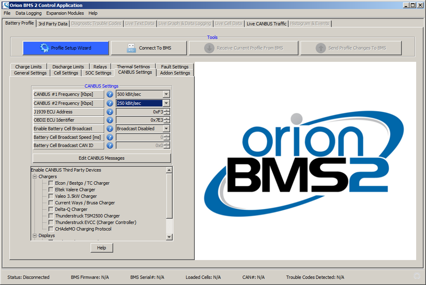
Task: Check Current Ways / Brusa Charger
Action: coord(51,203)
